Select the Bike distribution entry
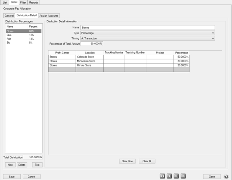This screenshot has height=180, width=232. click(9, 35)
